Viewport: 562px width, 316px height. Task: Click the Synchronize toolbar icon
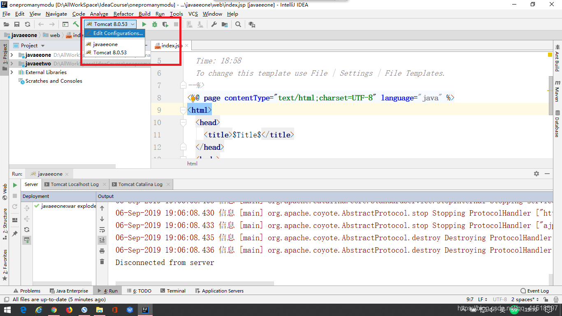pos(28,25)
